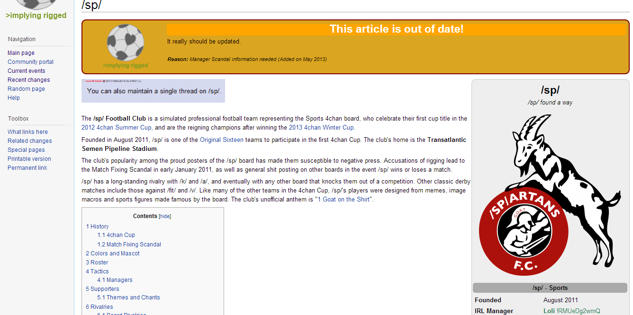Follow the 2013 4chan Winter Cup link
Screen dimensions: 633x315
pos(321,127)
